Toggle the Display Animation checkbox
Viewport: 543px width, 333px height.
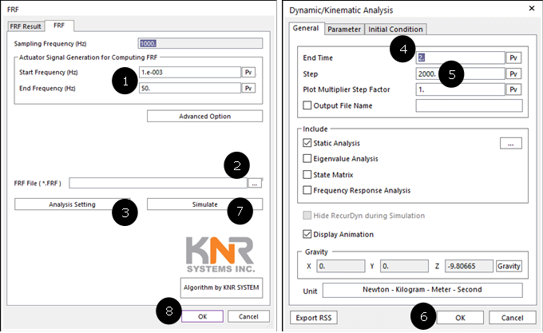point(307,234)
